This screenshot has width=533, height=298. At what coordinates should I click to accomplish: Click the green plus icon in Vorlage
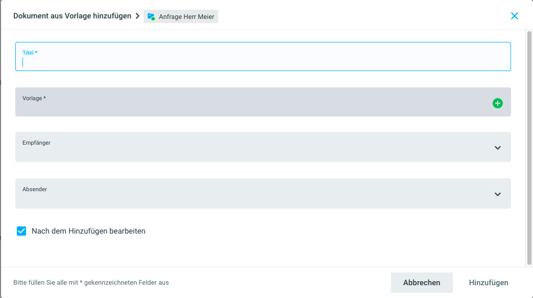coord(497,103)
